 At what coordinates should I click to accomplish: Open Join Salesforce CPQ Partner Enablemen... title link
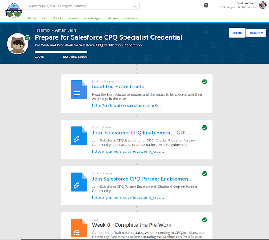[142, 179]
